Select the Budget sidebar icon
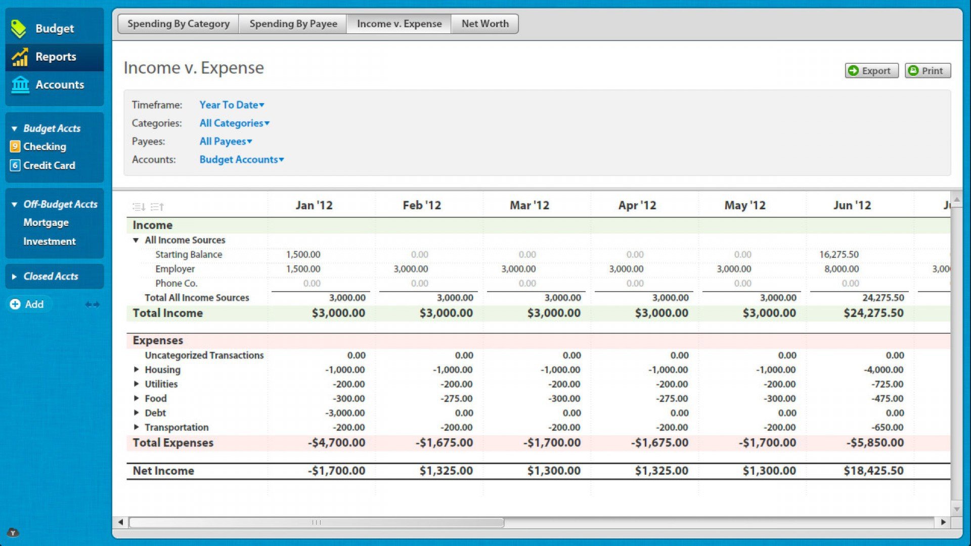971x546 pixels. [19, 28]
